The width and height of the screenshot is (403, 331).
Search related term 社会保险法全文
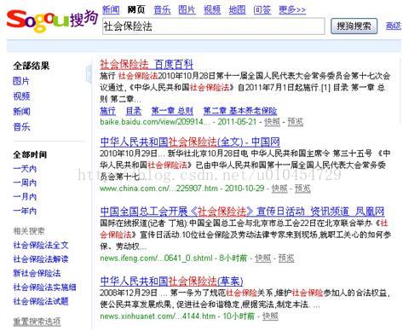point(41,245)
